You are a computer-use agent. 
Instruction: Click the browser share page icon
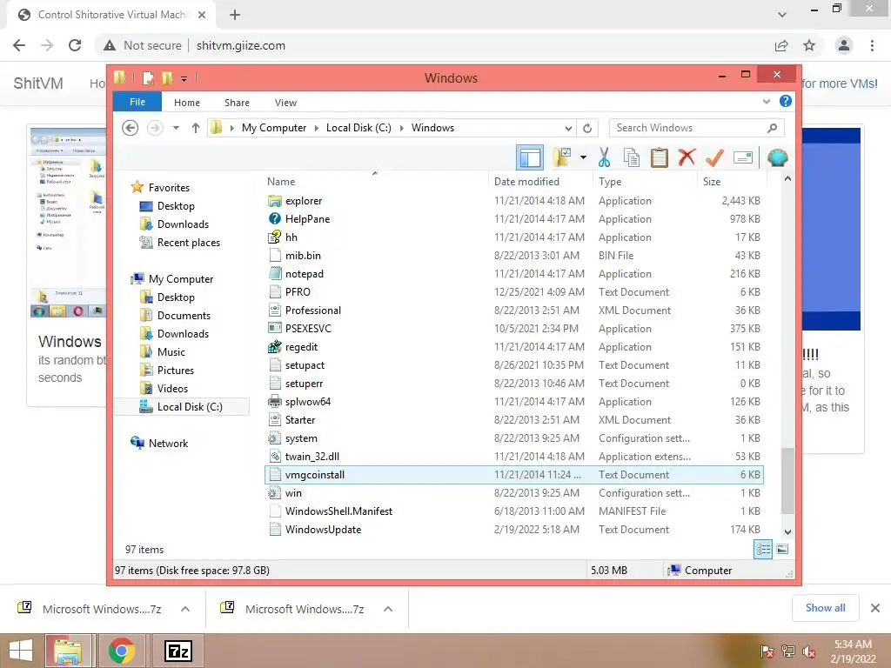pyautogui.click(x=781, y=45)
